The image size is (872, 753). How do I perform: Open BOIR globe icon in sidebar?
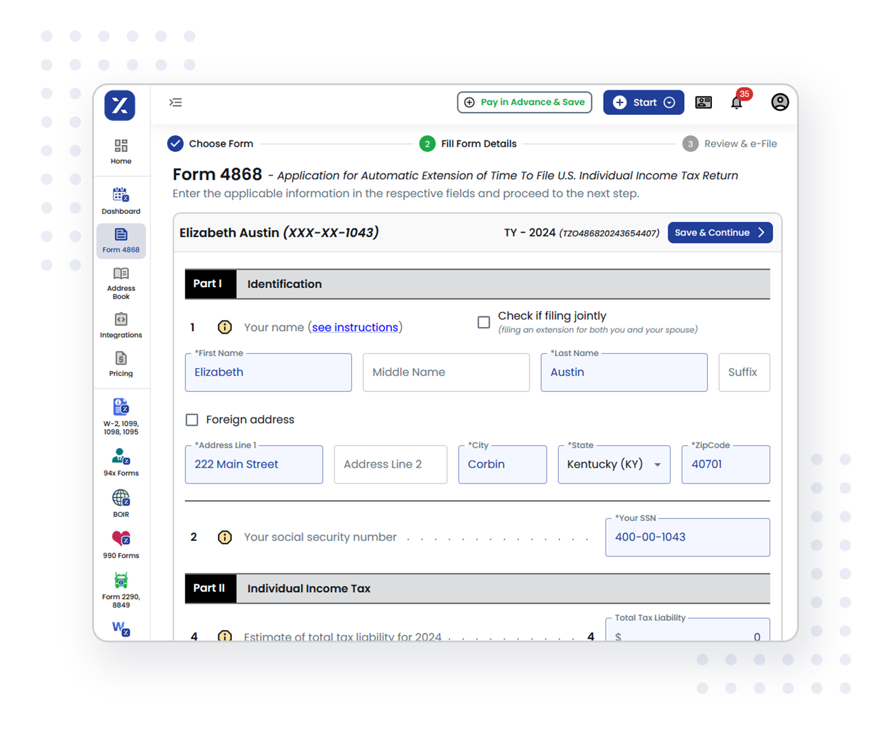coord(121,503)
